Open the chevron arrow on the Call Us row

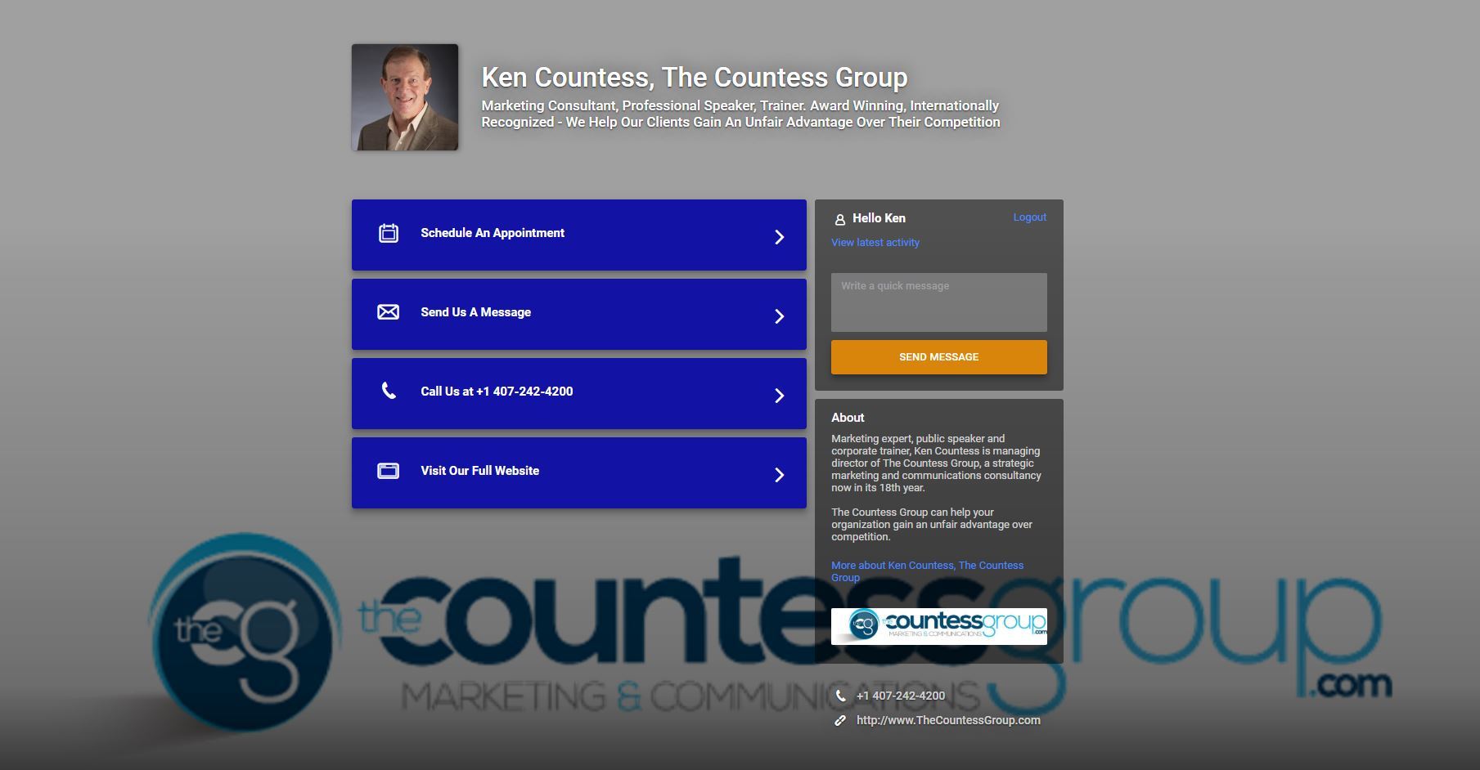point(780,396)
